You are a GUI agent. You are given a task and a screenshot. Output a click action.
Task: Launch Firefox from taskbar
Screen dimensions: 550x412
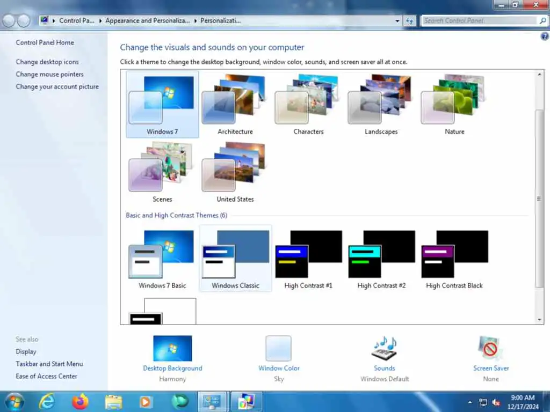click(80, 401)
